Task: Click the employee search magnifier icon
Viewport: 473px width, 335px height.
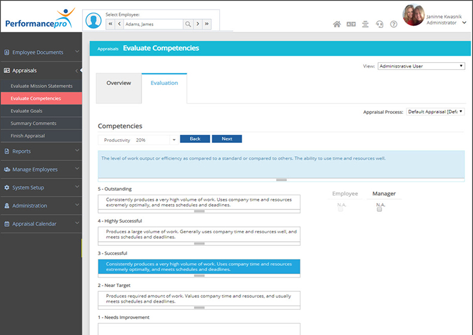Action: pos(188,24)
